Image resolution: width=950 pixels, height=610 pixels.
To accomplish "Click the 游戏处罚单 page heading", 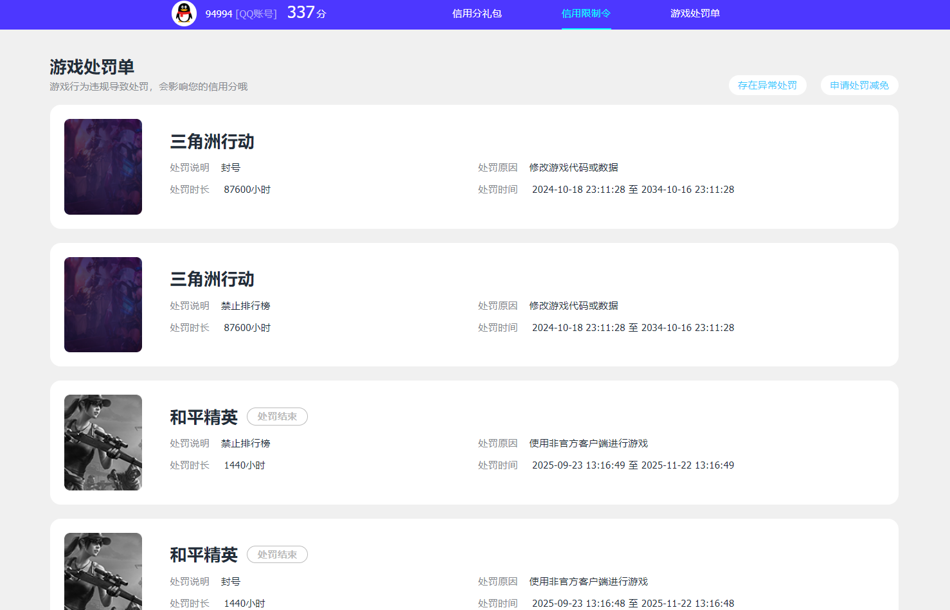I will 92,66.
